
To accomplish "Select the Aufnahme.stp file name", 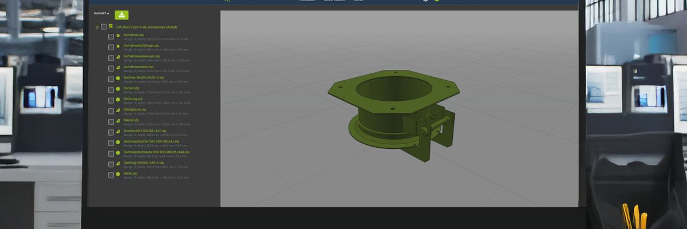I will coord(134,35).
